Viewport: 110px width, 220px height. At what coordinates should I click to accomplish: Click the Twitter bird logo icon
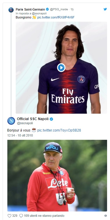105,9
